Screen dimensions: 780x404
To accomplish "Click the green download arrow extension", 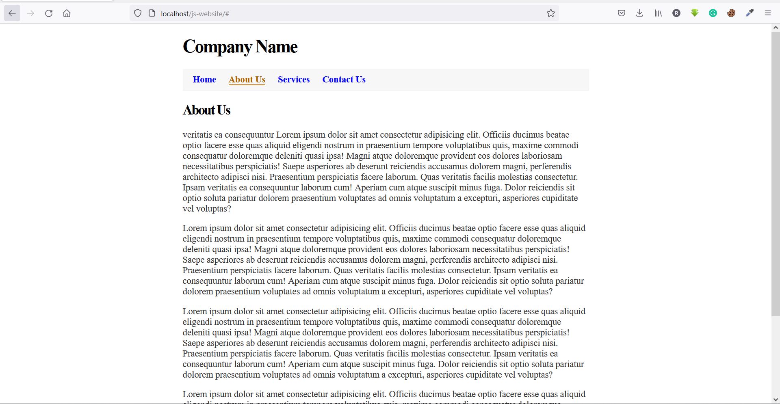I will pos(695,13).
